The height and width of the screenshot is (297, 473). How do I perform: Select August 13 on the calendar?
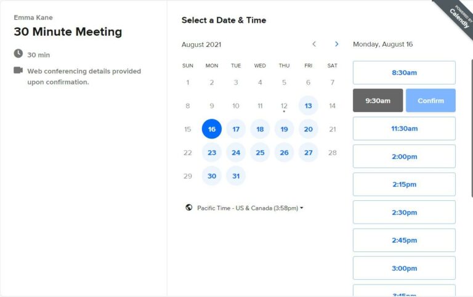(309, 105)
